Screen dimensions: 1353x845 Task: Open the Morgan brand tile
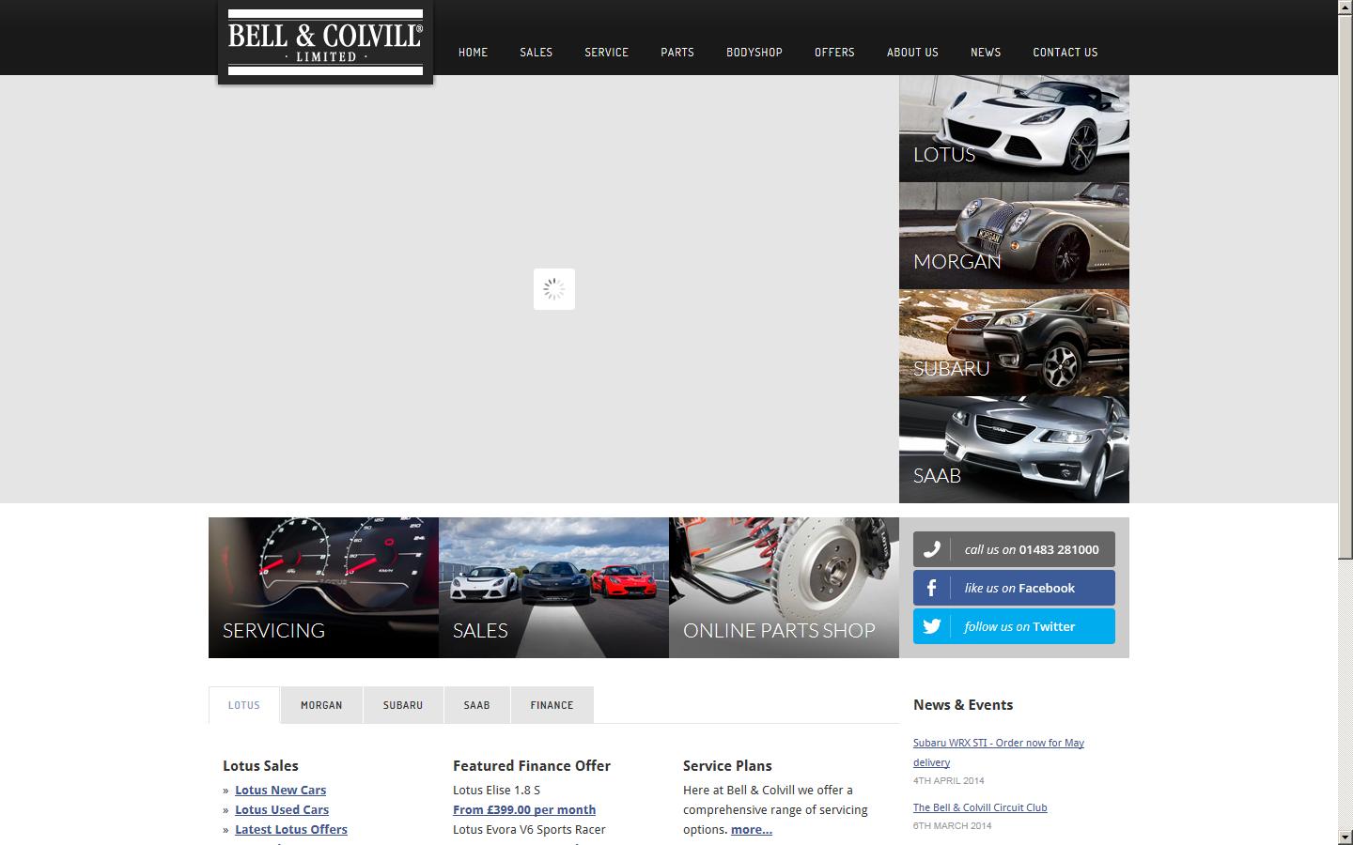(x=1014, y=236)
